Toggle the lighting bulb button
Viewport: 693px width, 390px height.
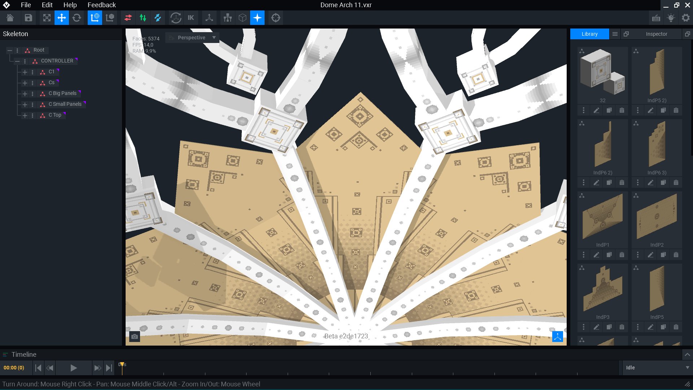tap(671, 18)
